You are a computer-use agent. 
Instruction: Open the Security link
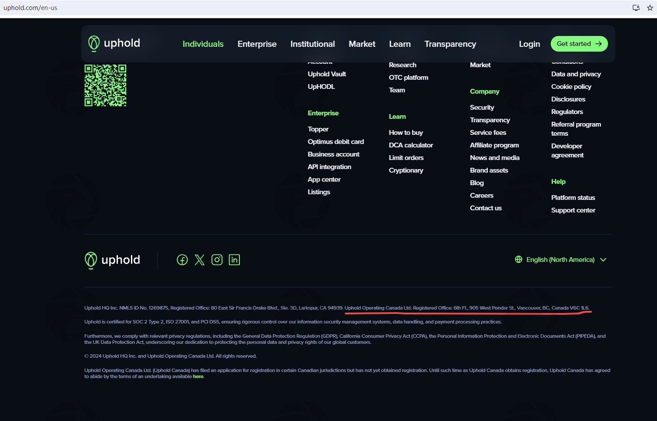pos(482,108)
